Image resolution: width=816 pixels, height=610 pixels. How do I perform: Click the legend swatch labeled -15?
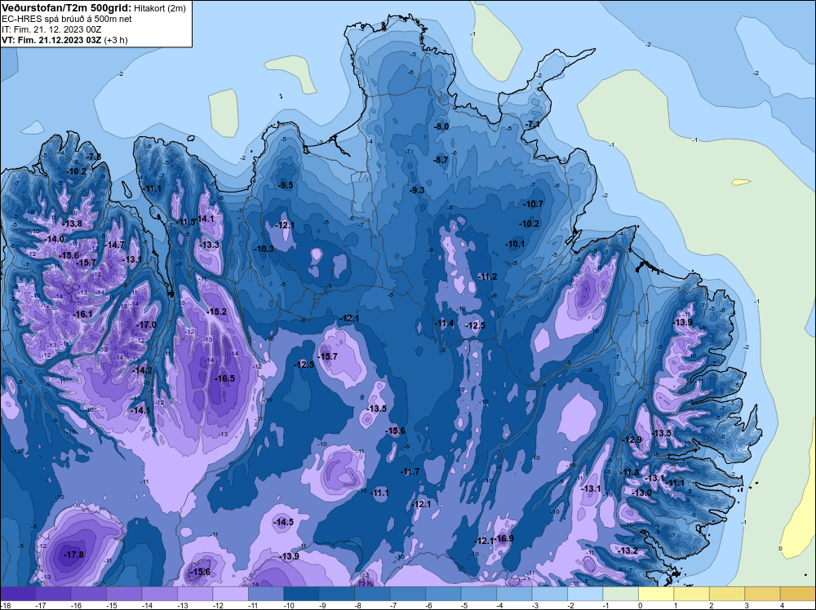(x=124, y=594)
